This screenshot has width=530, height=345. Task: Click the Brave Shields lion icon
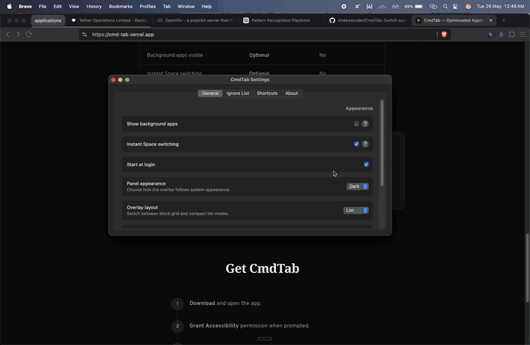pos(444,34)
